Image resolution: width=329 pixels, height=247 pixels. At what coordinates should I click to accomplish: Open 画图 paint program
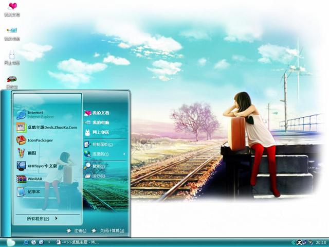[x=26, y=153]
